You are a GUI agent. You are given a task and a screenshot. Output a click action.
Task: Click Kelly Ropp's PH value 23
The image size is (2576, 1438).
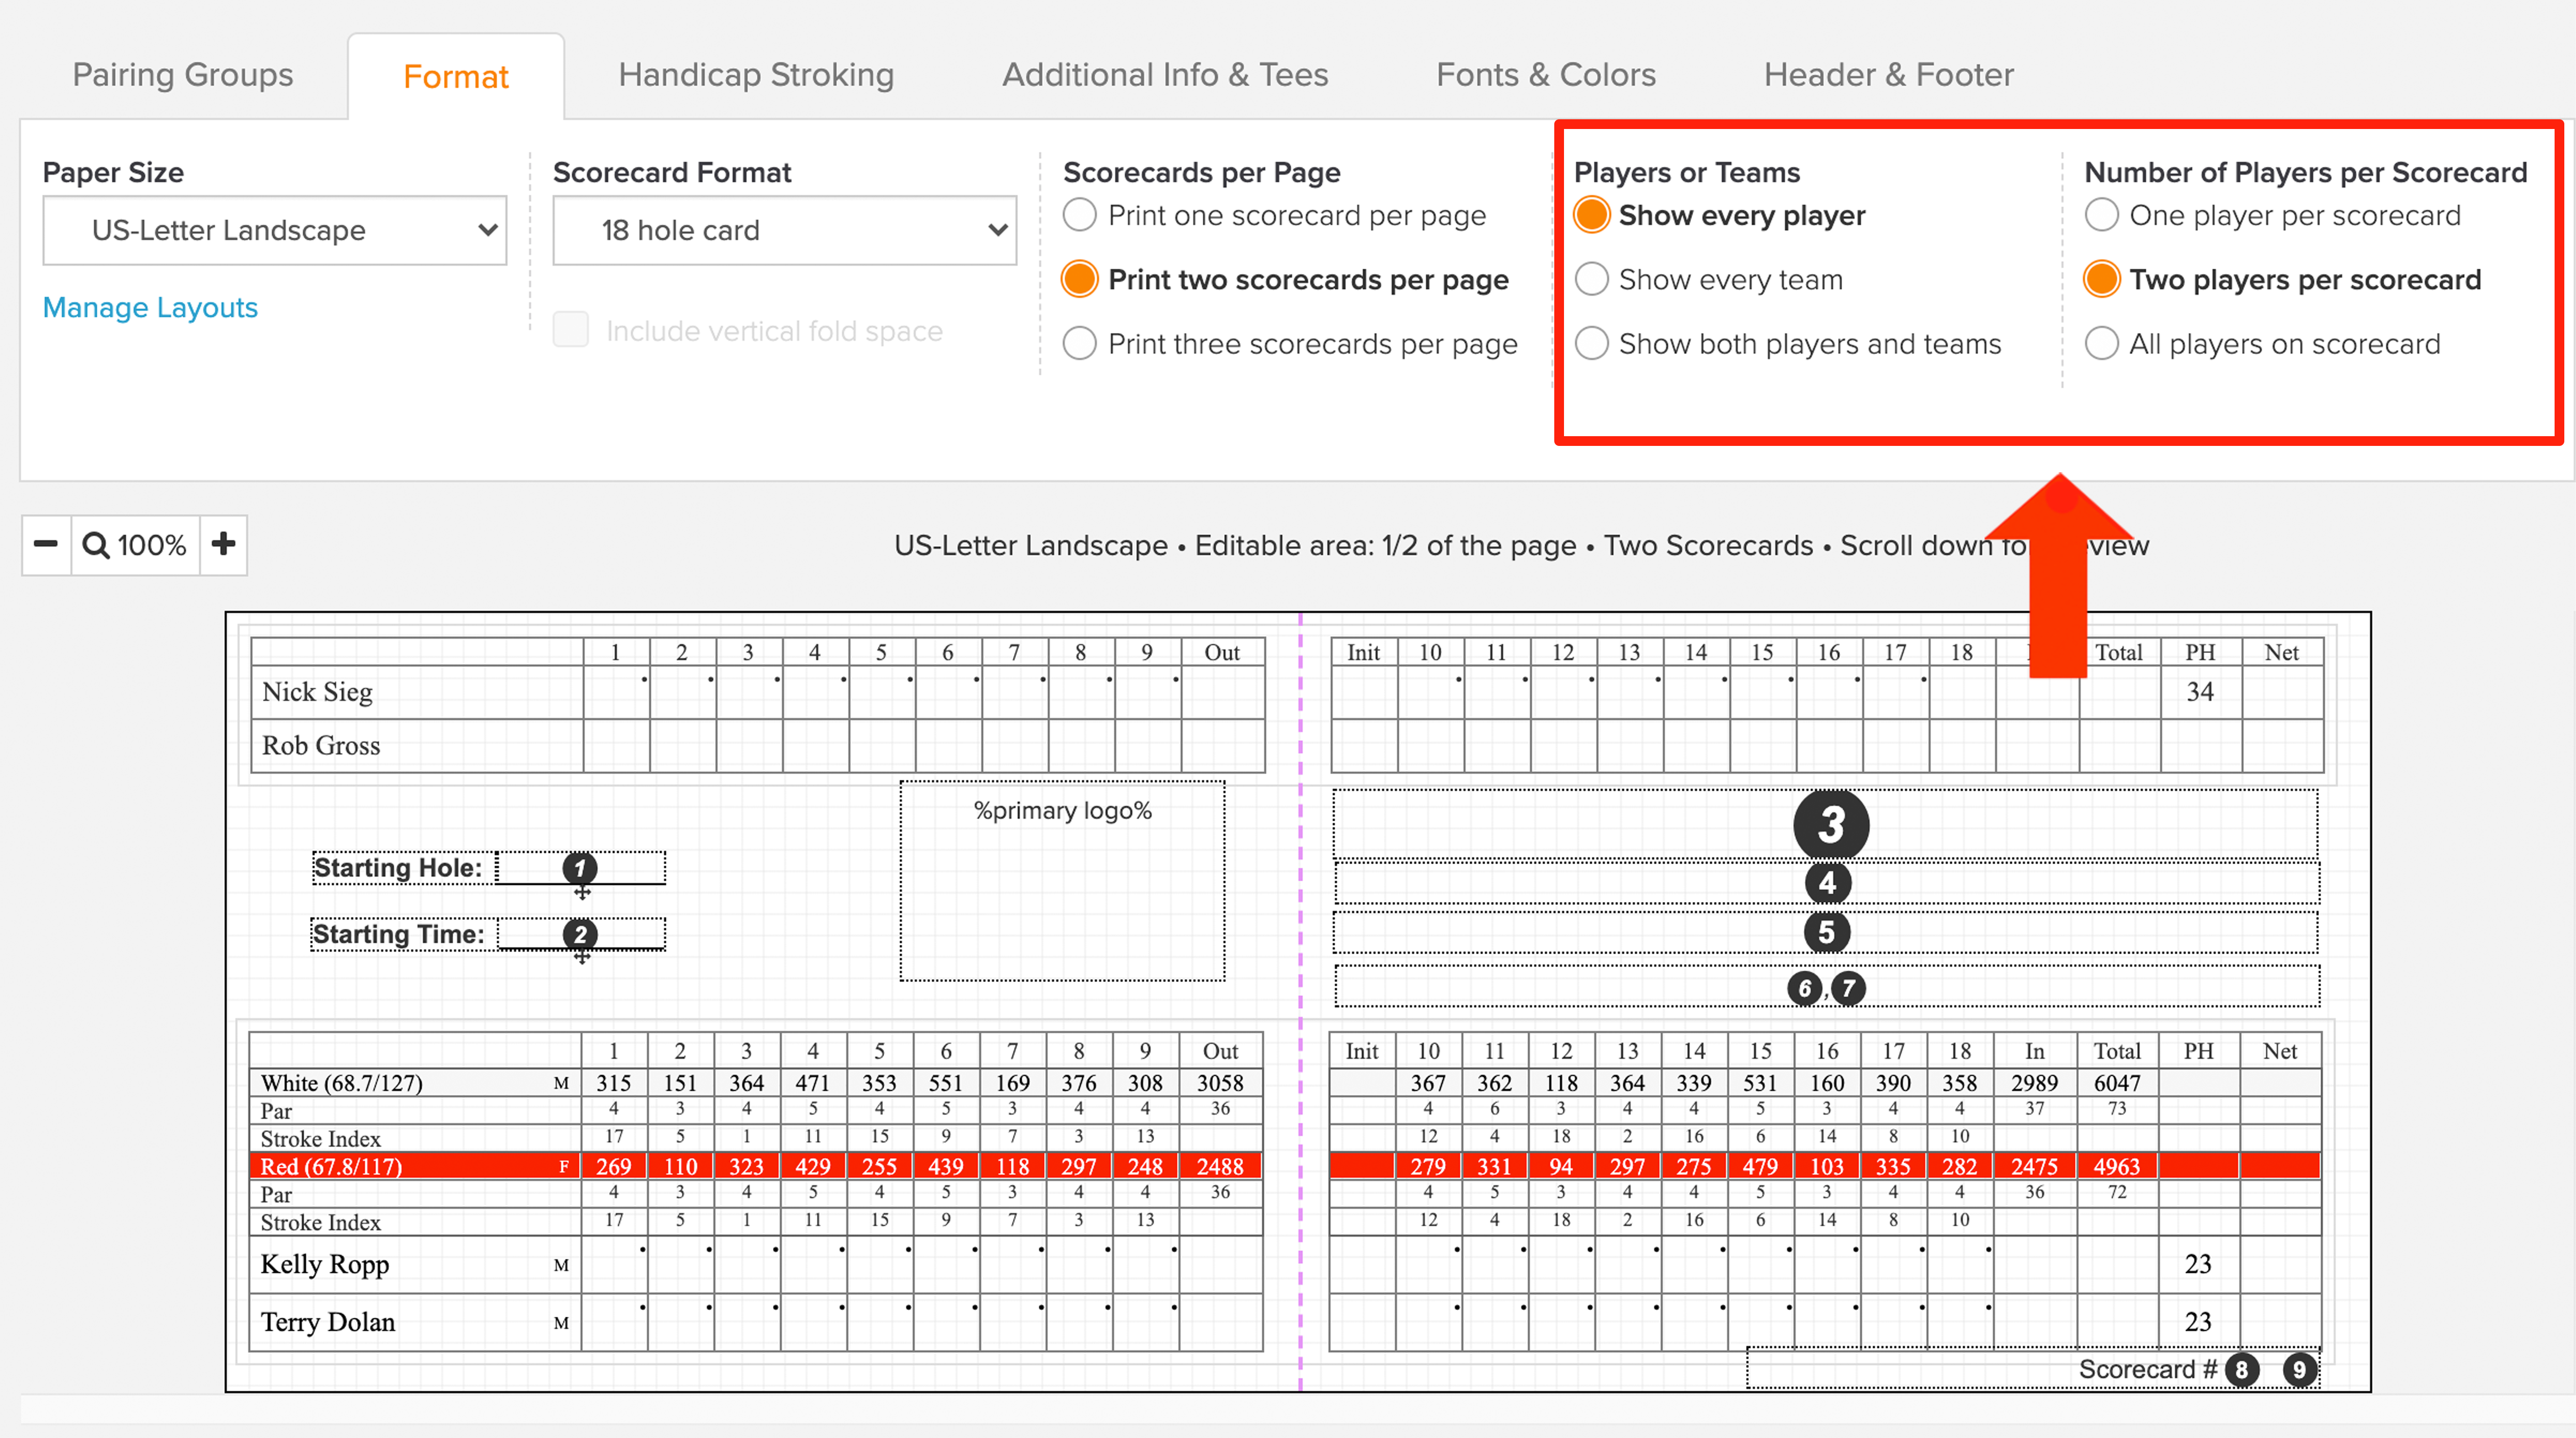tap(2197, 1265)
